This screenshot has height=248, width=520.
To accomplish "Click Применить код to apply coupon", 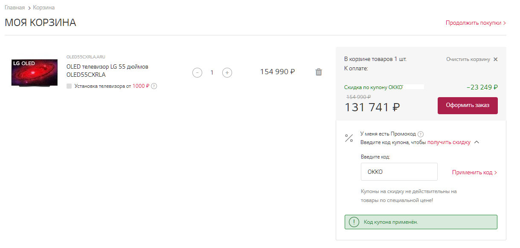I will click(x=474, y=173).
